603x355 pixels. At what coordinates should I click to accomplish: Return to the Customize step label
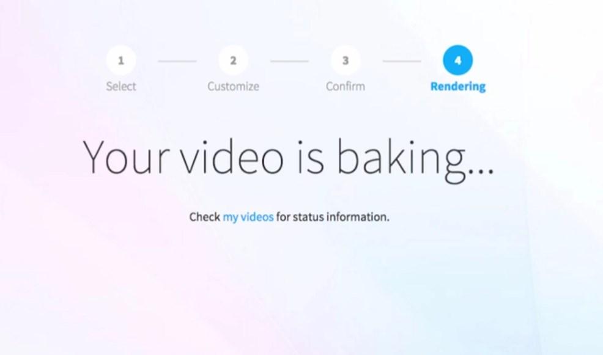pos(233,86)
